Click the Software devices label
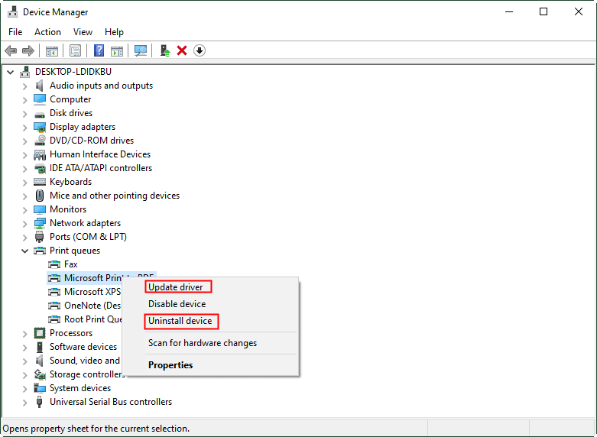Viewport: 597px width, 437px height. click(x=83, y=347)
